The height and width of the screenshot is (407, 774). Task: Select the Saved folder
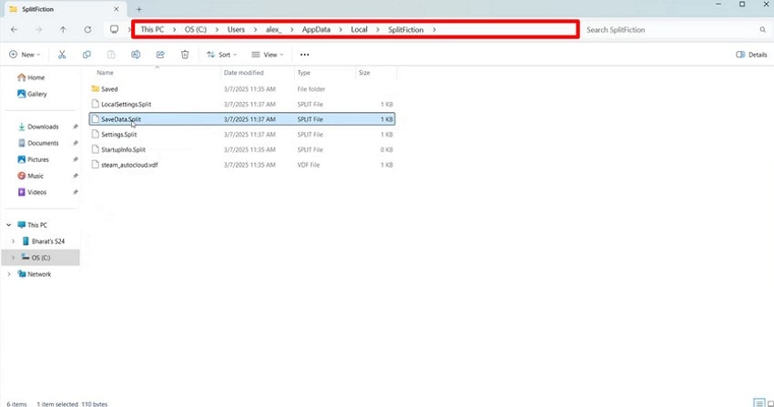coord(242,89)
